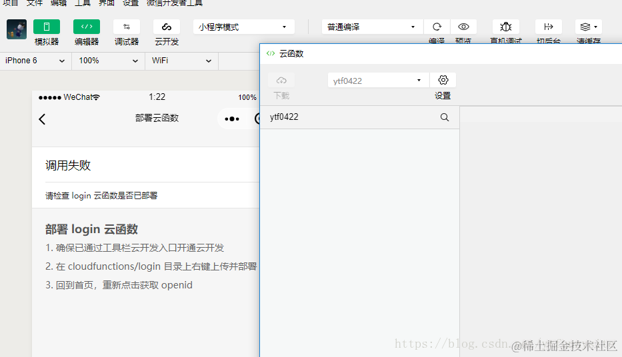
Task: Click the compile refresh icon
Action: [437, 27]
